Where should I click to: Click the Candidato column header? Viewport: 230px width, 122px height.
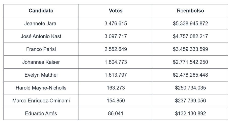click(41, 11)
